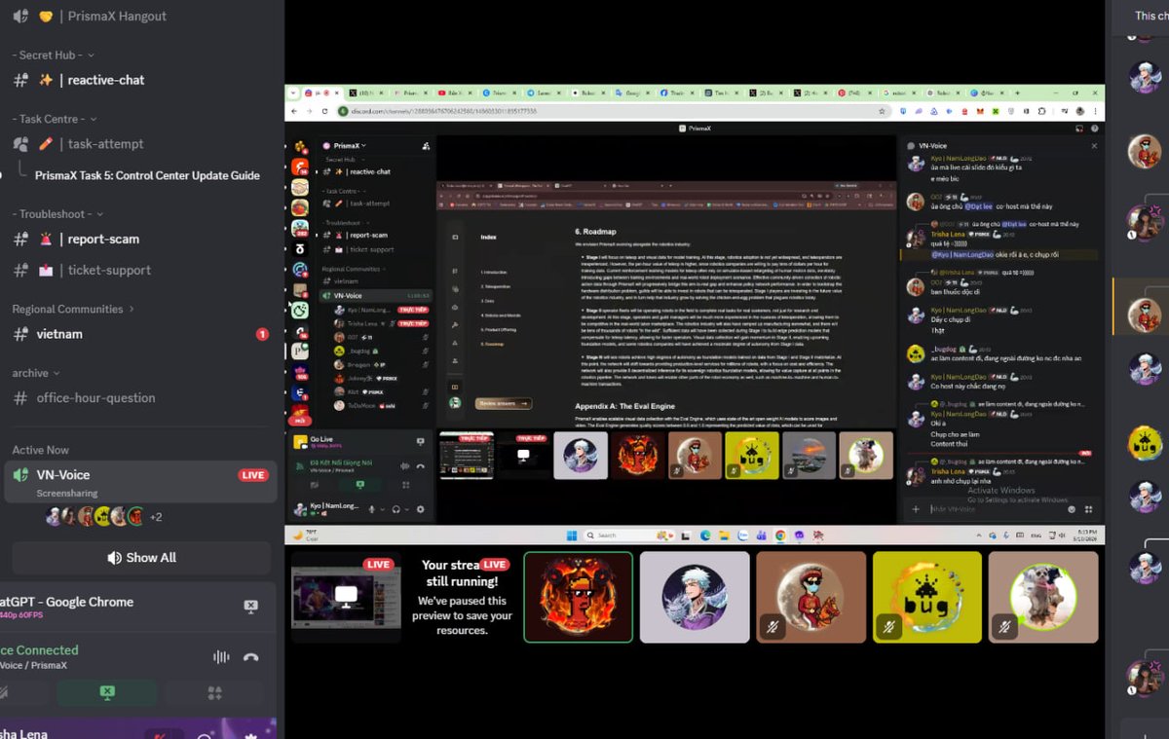This screenshot has height=739, width=1169.
Task: Click Back arrow in shared Chrome window
Action: click(x=292, y=111)
